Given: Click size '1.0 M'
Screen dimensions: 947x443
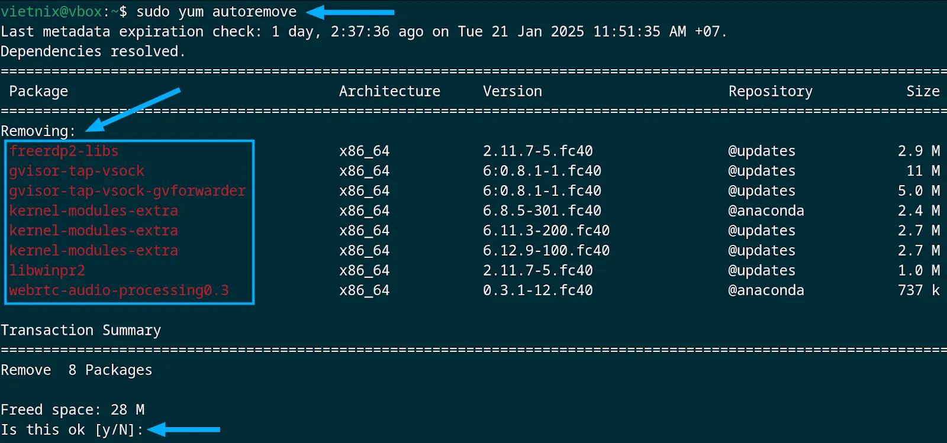Looking at the screenshot, I should click(x=919, y=271).
